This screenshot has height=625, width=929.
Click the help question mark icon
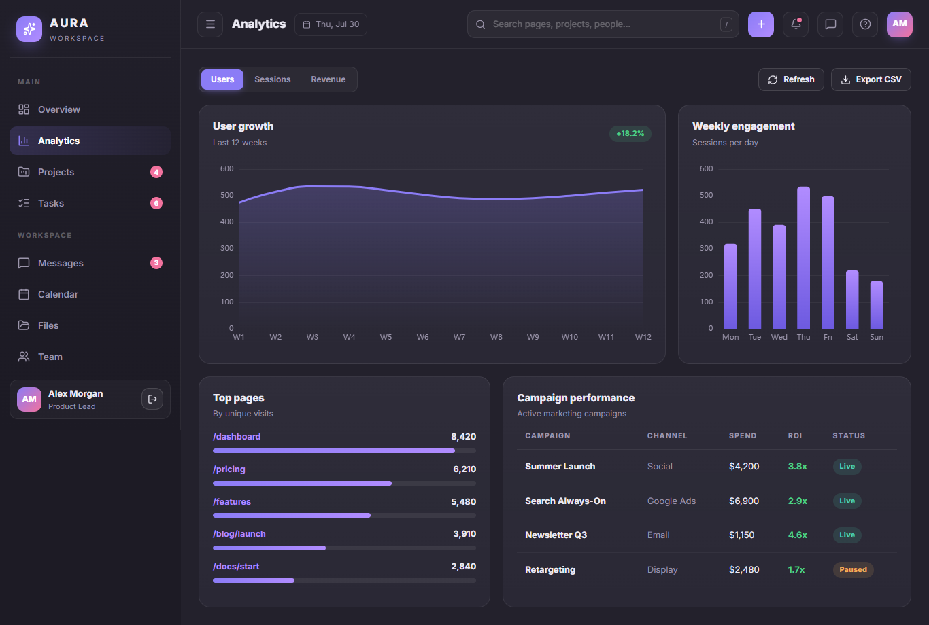(x=865, y=24)
